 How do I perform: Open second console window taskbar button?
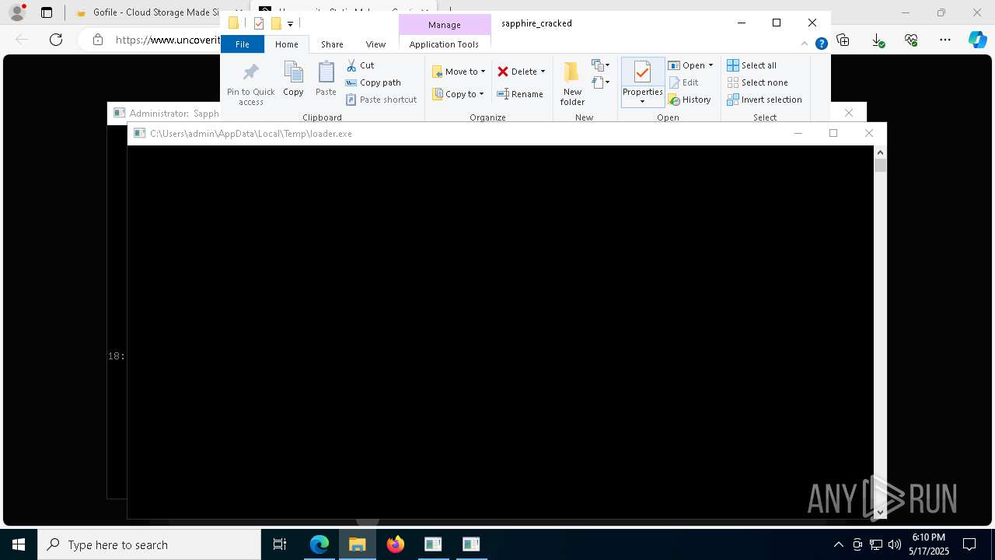coord(471,544)
